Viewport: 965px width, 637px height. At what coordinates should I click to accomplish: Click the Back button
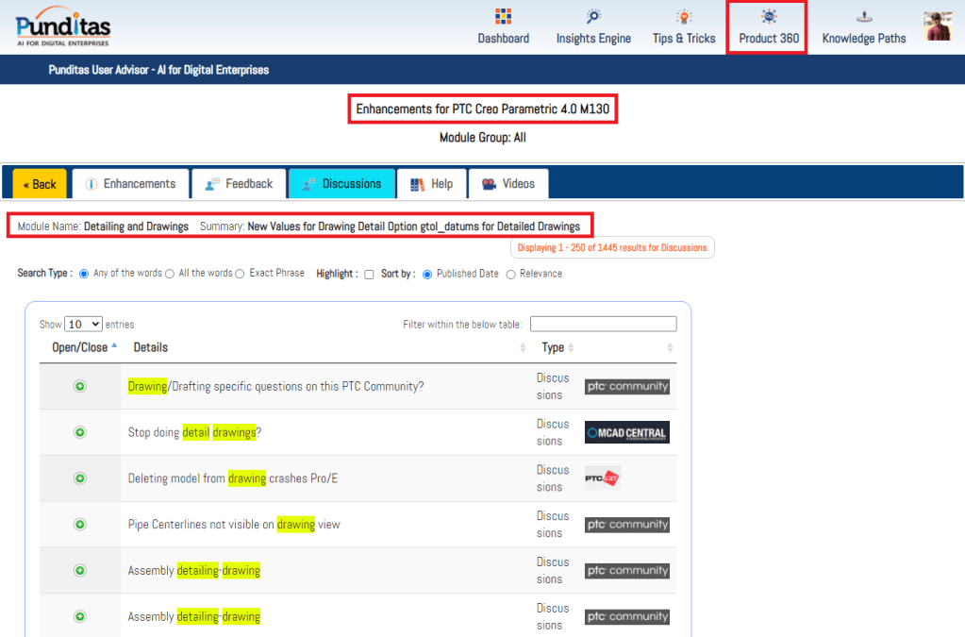[x=40, y=184]
